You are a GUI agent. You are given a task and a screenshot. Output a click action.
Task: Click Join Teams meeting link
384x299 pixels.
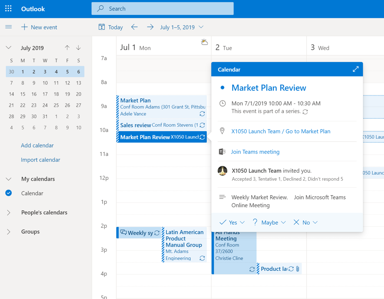[255, 152]
